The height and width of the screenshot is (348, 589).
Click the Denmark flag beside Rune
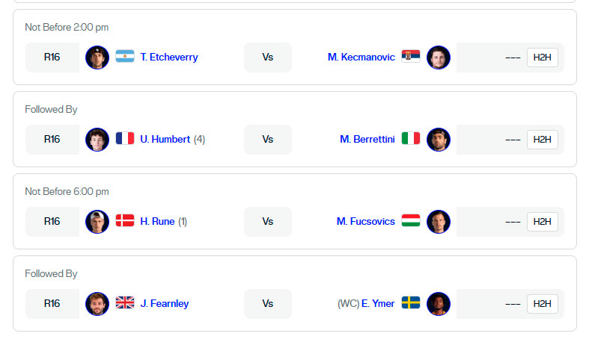click(x=125, y=221)
